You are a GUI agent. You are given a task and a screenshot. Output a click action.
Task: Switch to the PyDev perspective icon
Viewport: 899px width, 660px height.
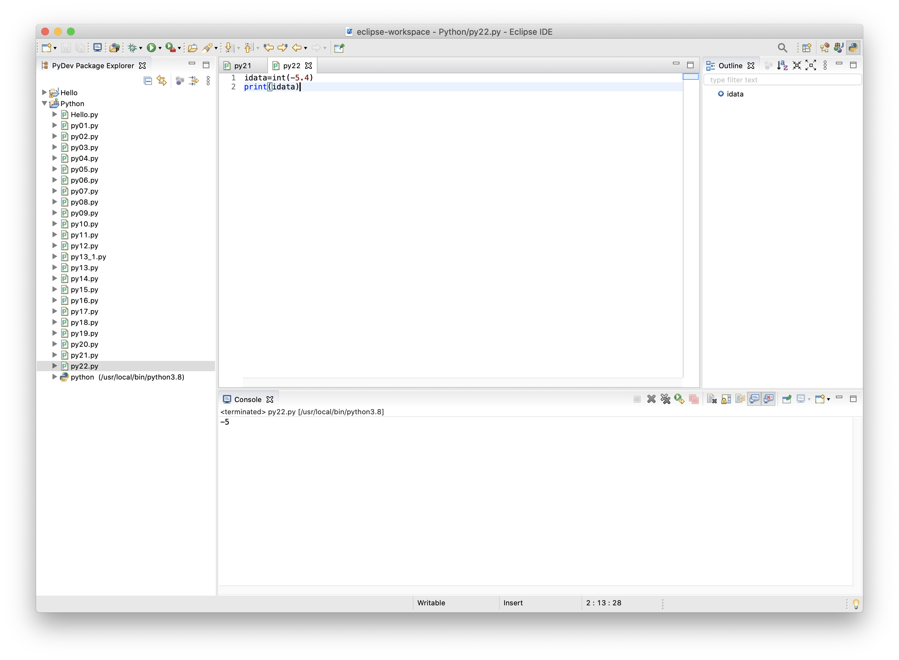pos(853,48)
